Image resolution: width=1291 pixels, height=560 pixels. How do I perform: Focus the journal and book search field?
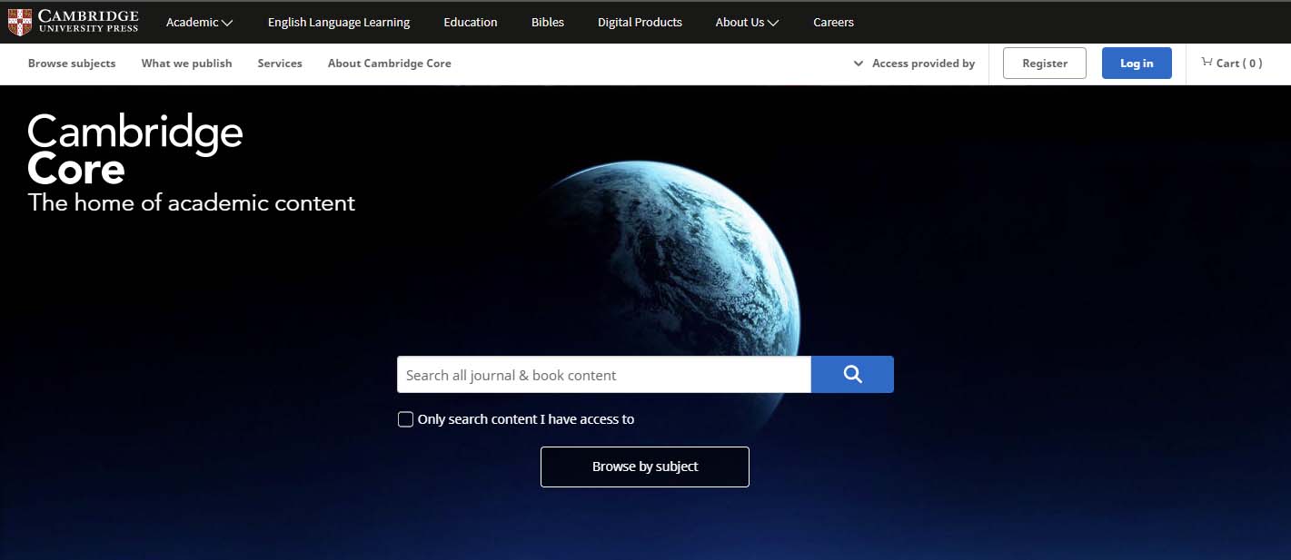pos(603,375)
